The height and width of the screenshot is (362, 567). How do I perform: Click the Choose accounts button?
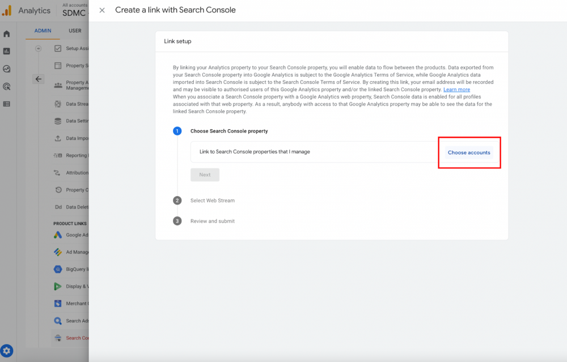(x=469, y=152)
